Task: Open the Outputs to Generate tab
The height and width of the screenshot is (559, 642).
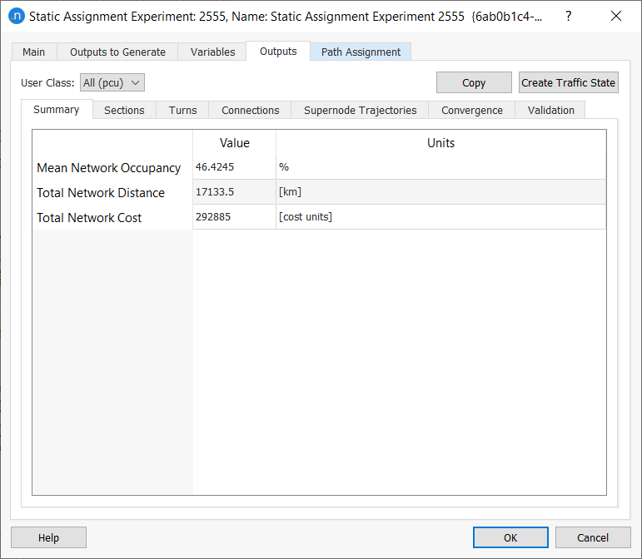Action: (117, 52)
